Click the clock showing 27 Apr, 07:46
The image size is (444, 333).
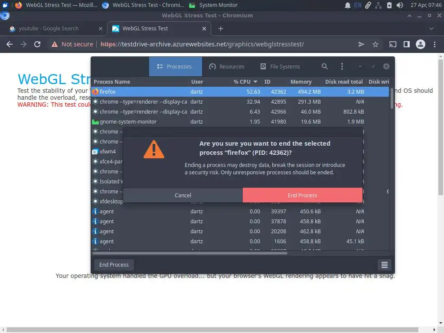coord(426,5)
